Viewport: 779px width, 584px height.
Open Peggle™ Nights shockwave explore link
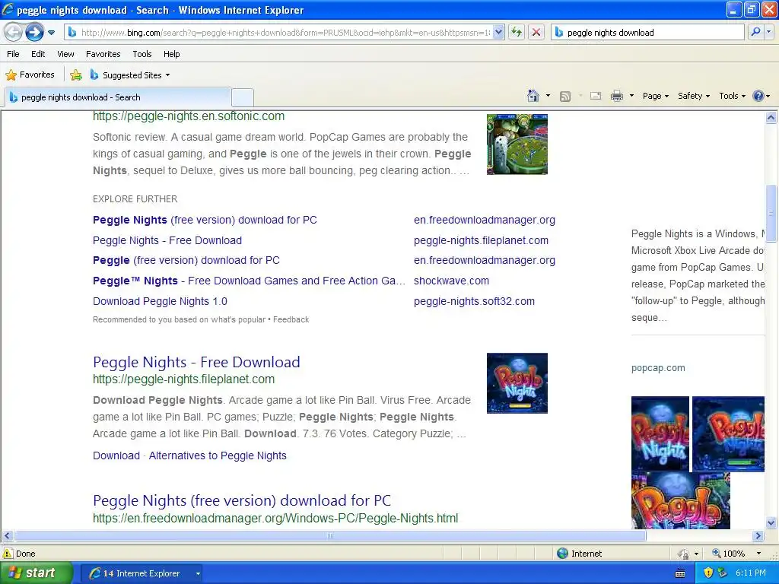tap(249, 281)
